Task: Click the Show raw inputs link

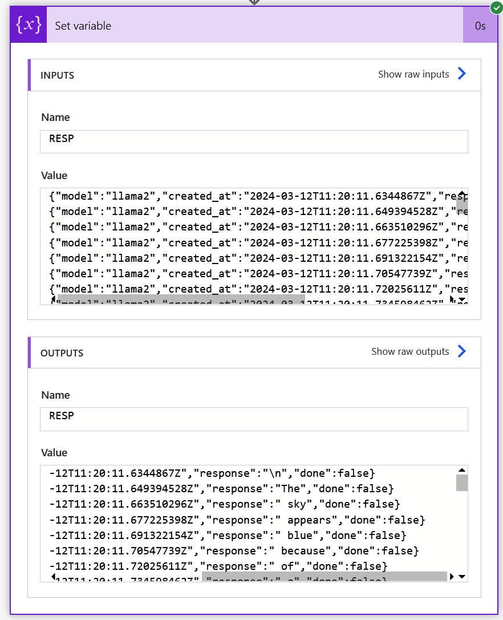Action: pos(413,74)
